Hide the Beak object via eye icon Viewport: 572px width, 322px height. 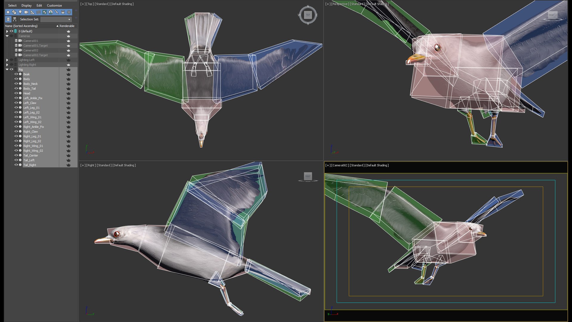[x=16, y=74]
